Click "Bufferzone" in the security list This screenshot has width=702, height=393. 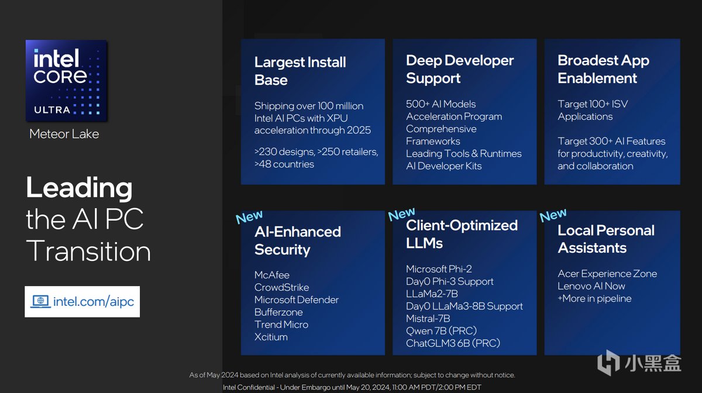pos(278,312)
